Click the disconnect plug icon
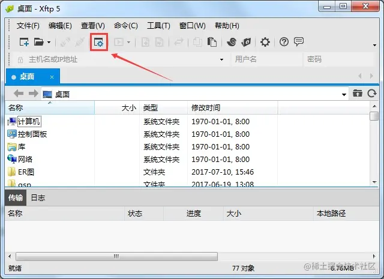The width and height of the screenshot is (384, 279). pyautogui.click(x=80, y=42)
